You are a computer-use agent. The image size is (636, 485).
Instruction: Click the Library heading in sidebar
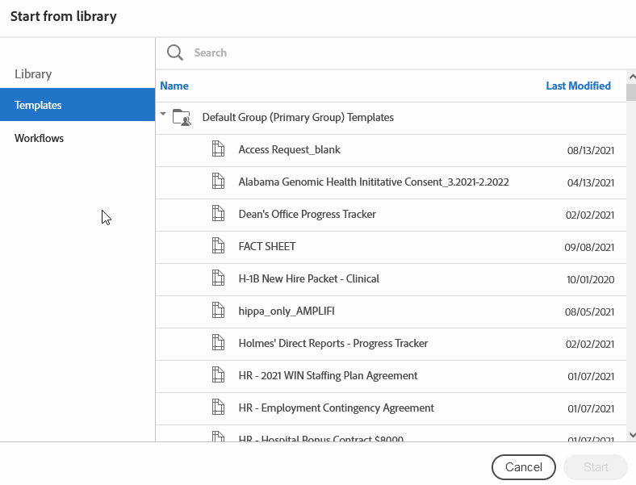(x=33, y=74)
